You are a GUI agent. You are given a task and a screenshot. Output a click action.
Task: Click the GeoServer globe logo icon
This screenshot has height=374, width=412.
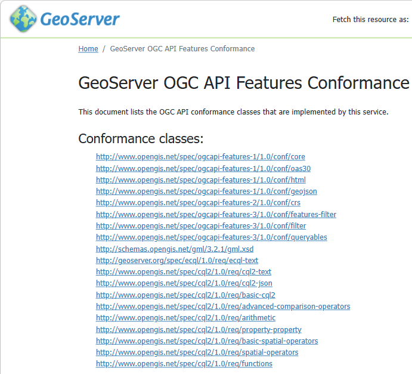click(23, 19)
